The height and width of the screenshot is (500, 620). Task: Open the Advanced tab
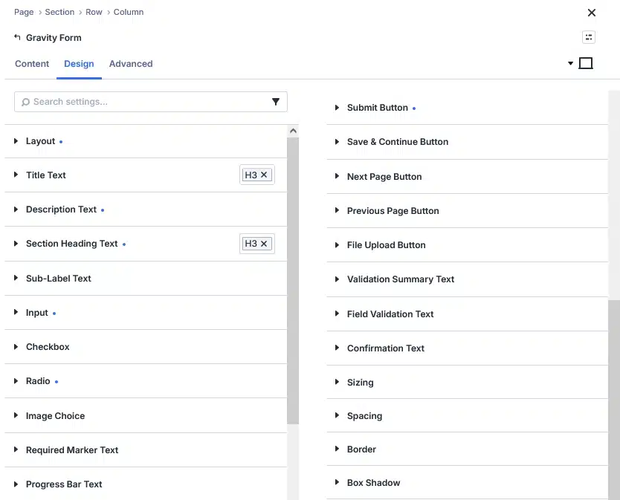tap(131, 64)
